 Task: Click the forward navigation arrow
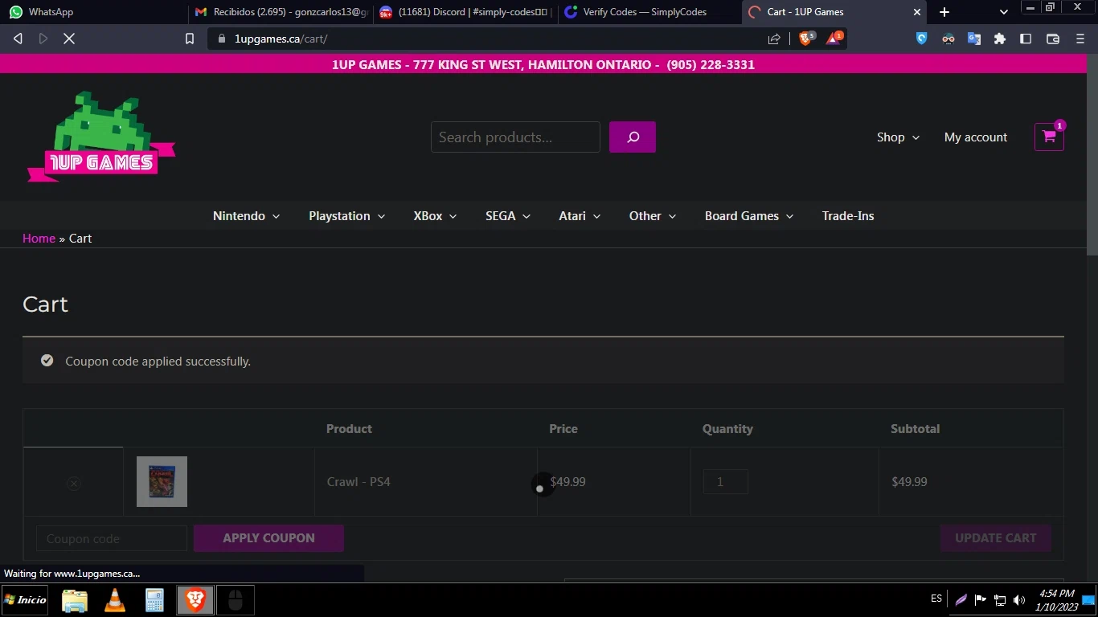click(43, 39)
